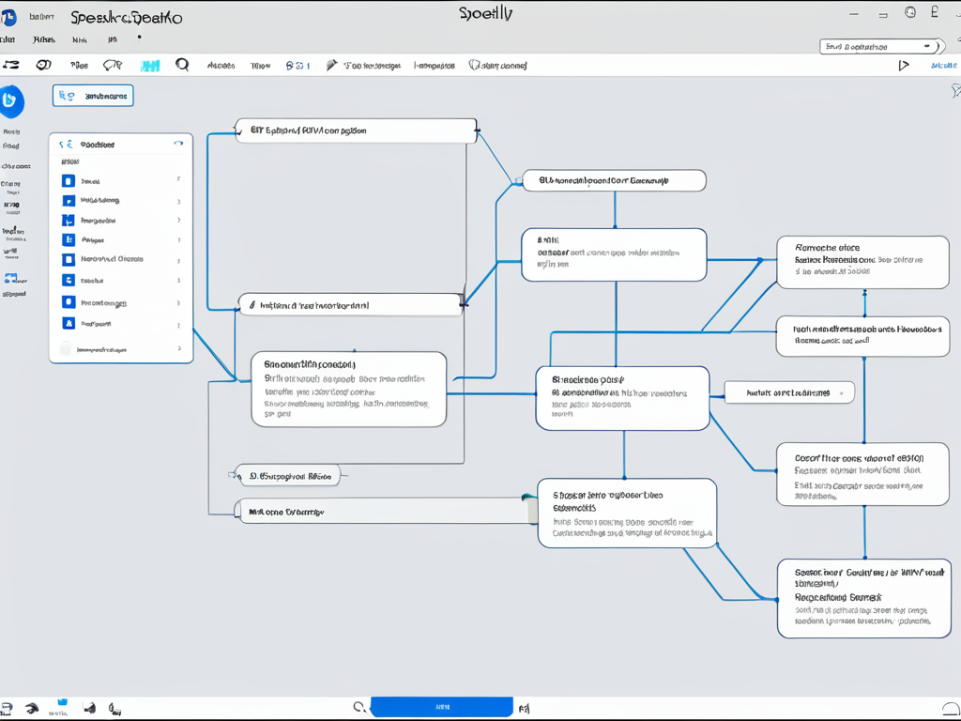The height and width of the screenshot is (721, 961).
Task: Collapse the list panel using its header icon
Action: (178, 145)
